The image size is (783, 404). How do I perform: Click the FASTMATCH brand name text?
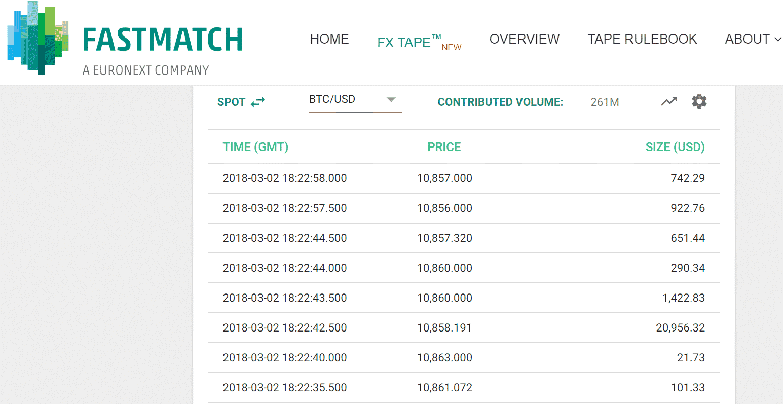coord(162,40)
